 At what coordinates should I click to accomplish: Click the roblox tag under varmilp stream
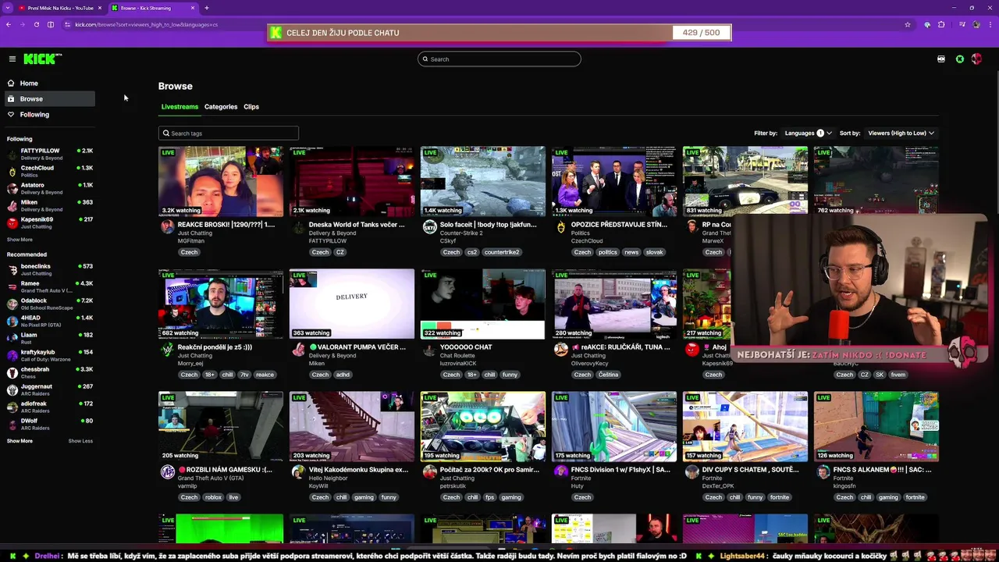(x=213, y=497)
